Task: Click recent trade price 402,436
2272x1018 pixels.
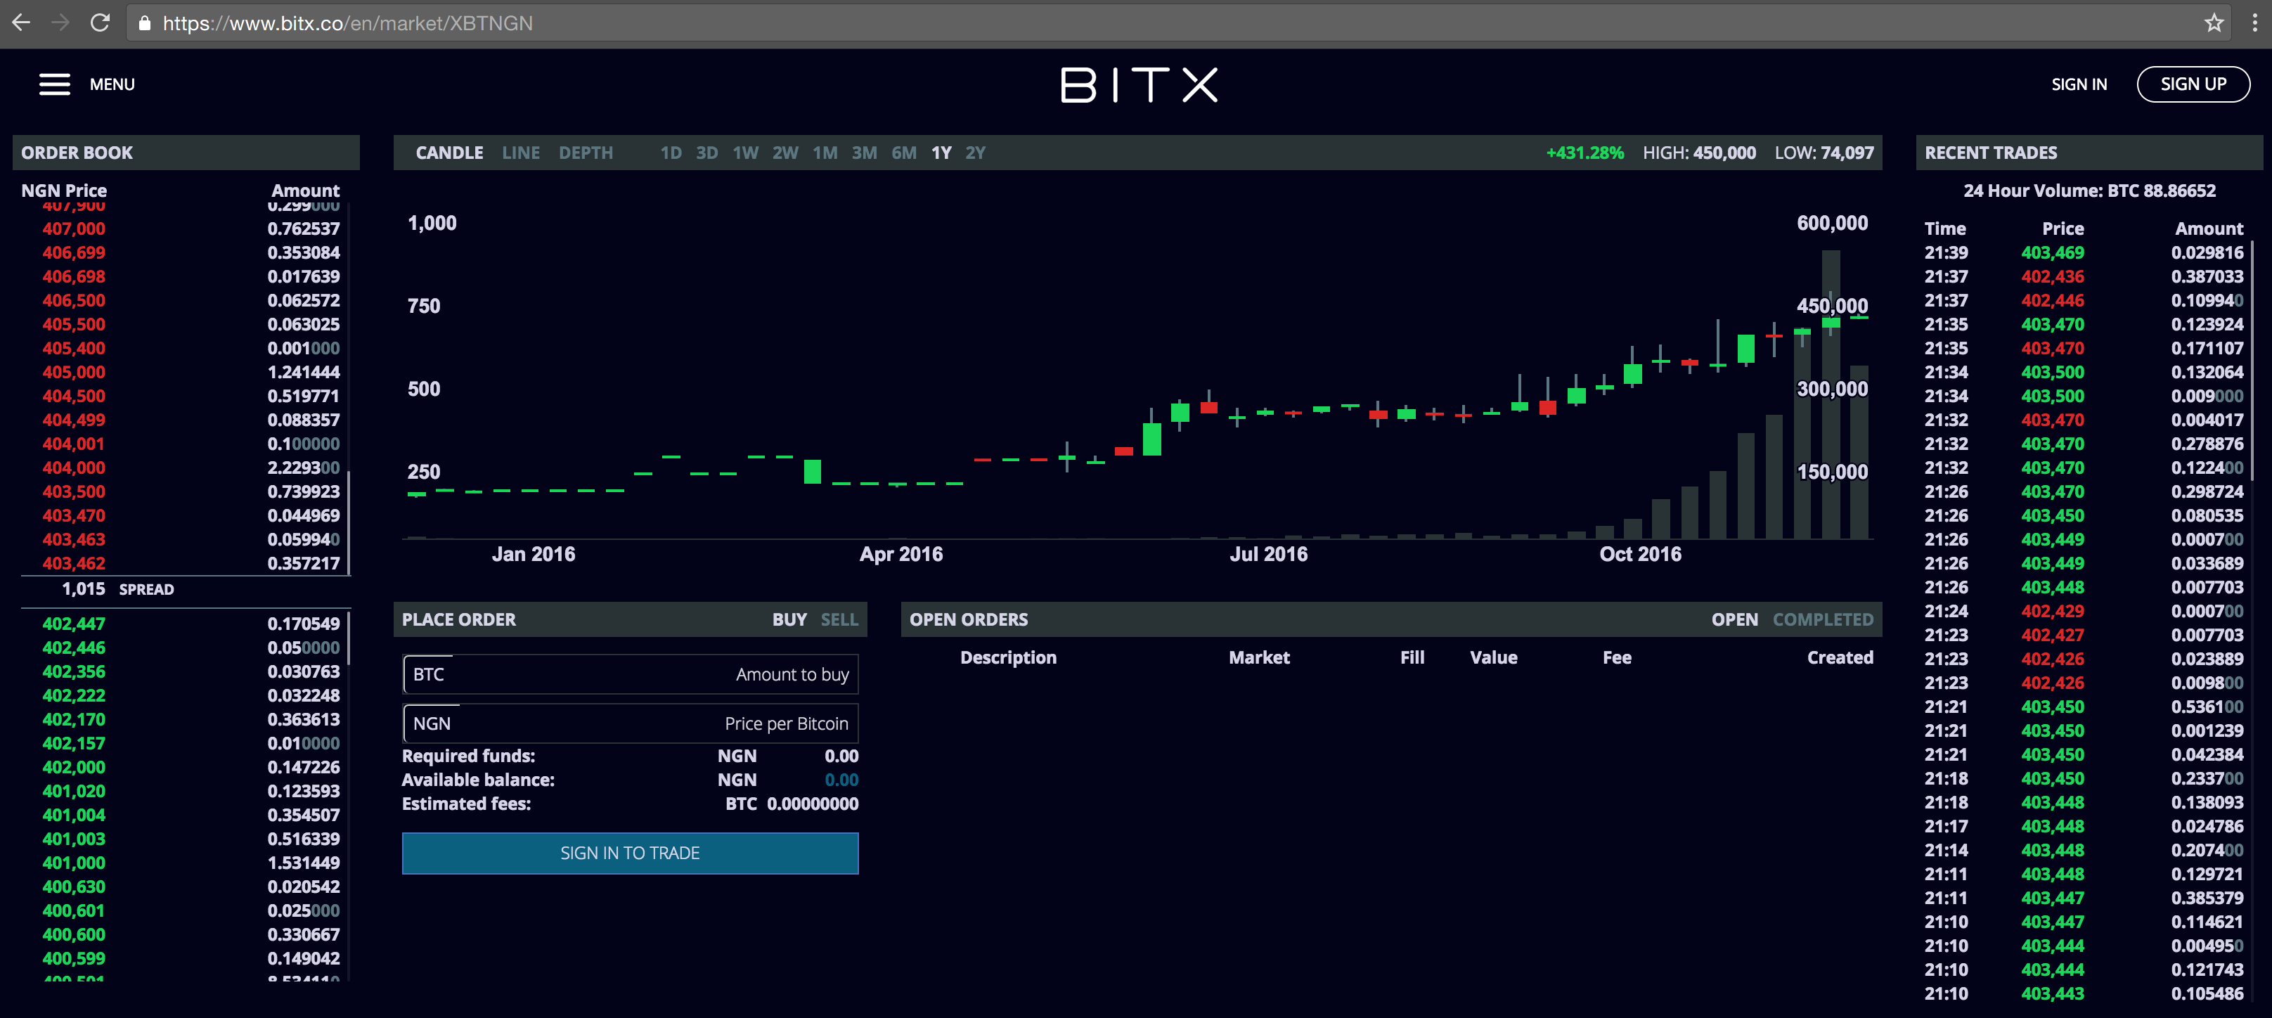Action: click(2053, 276)
